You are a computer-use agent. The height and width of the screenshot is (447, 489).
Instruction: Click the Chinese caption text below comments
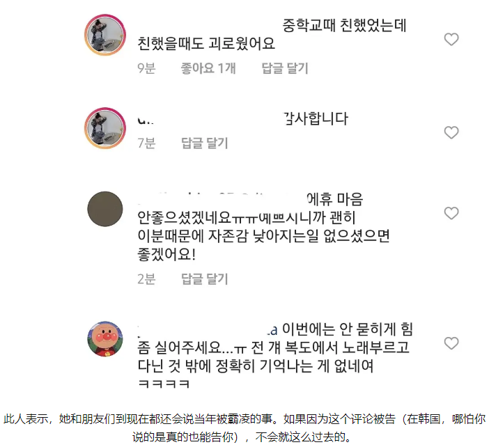(x=244, y=428)
